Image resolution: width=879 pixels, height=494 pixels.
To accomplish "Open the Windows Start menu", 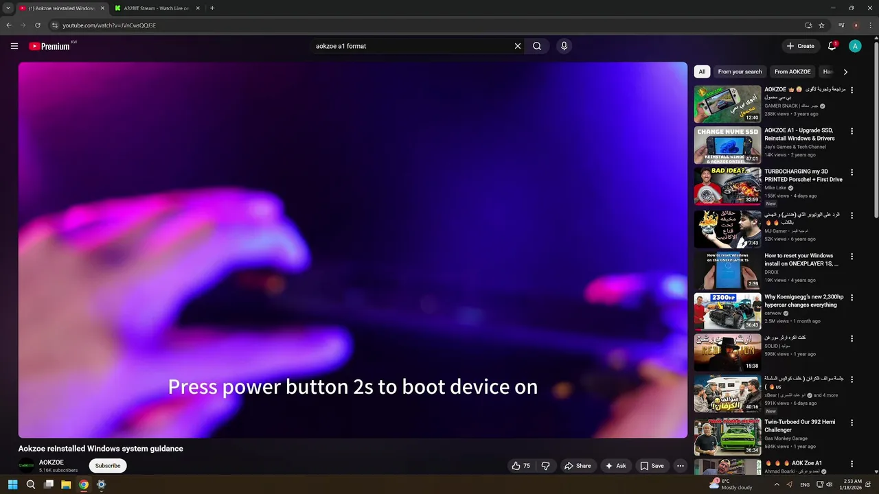I will click(12, 484).
